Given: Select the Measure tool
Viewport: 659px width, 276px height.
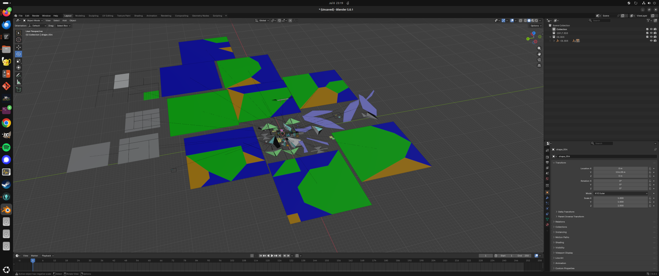Looking at the screenshot, I should point(18,82).
